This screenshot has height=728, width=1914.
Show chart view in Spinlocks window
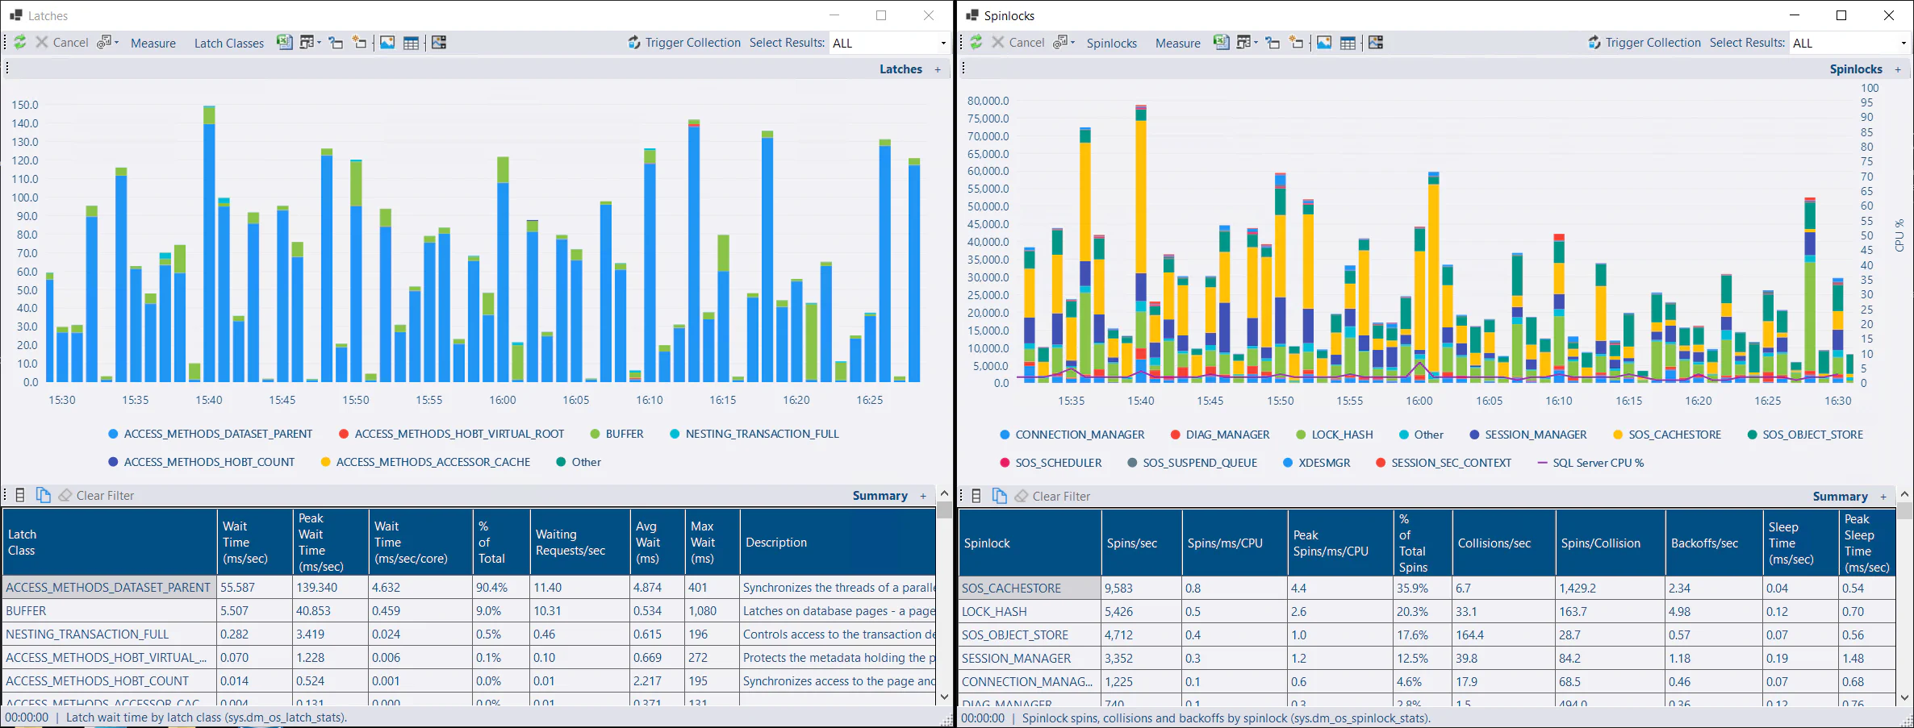[1325, 43]
